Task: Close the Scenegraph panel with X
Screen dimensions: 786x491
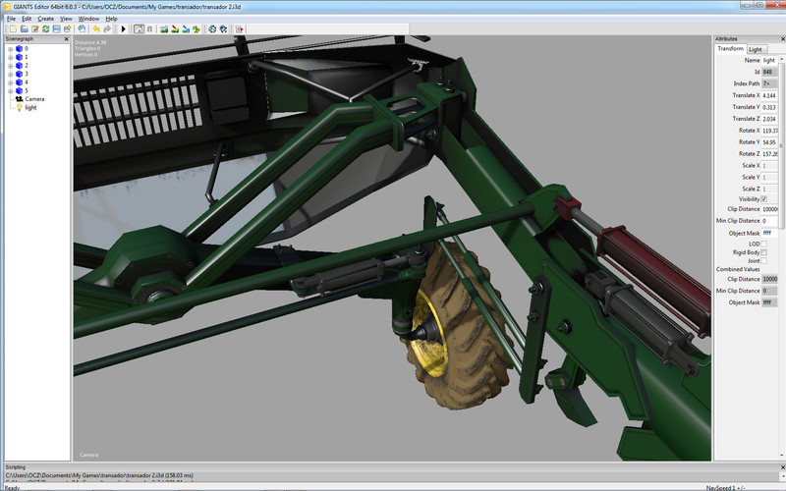Action: (67, 39)
